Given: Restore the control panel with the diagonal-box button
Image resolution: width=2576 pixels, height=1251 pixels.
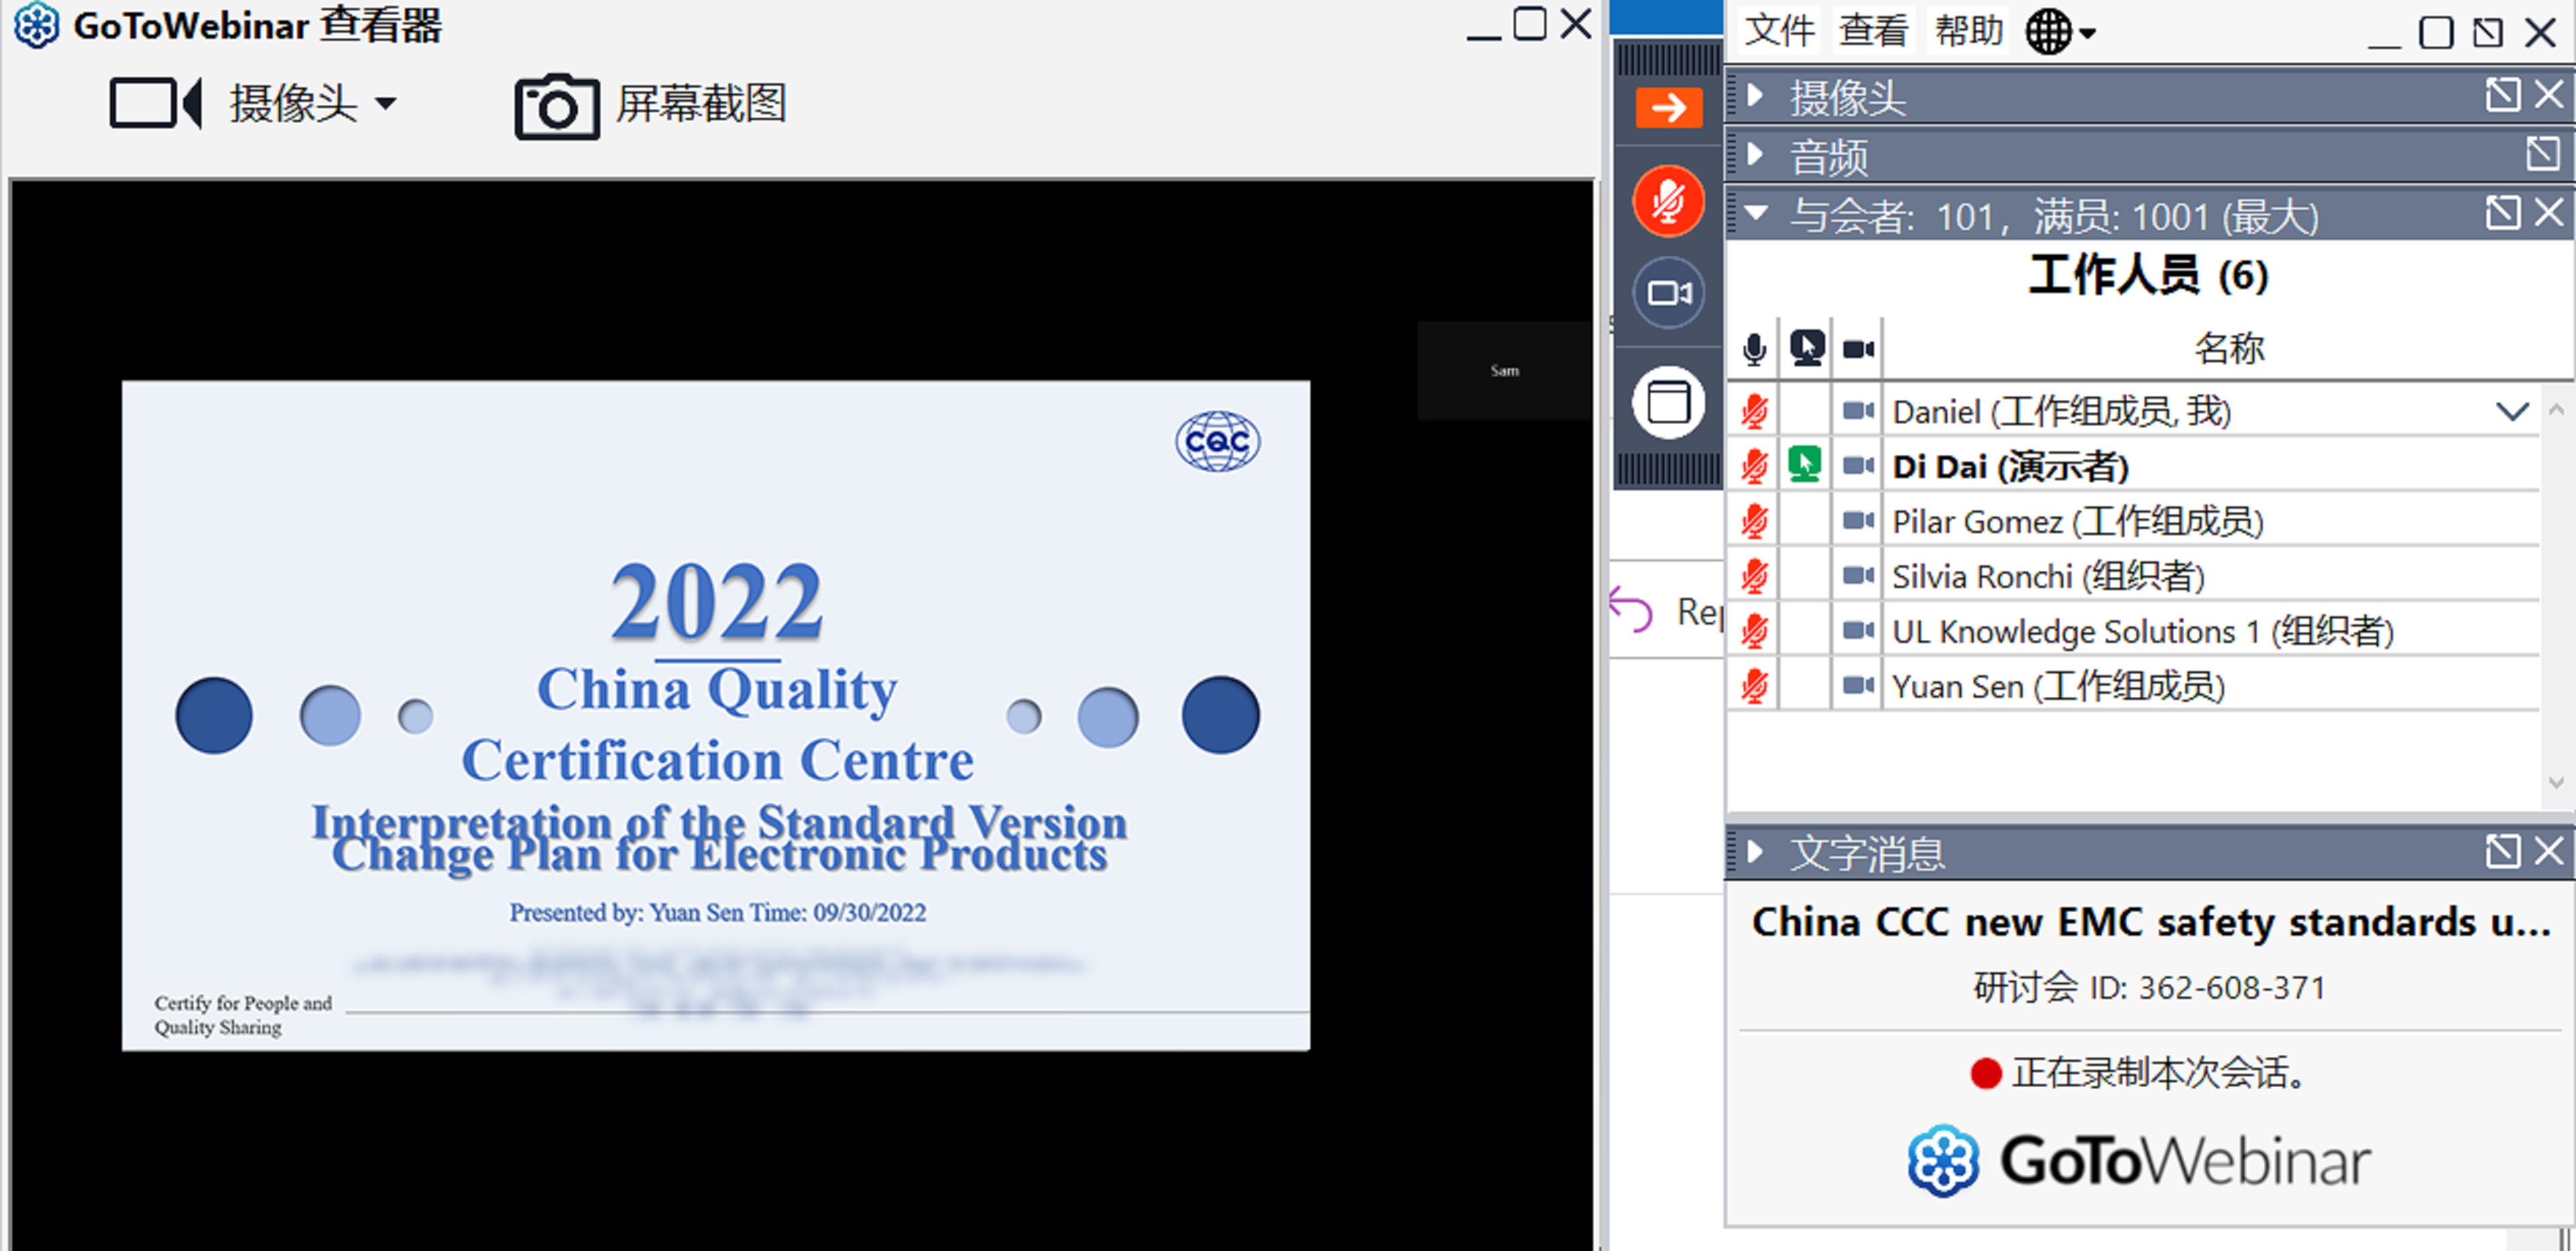Looking at the screenshot, I should click(2488, 32).
